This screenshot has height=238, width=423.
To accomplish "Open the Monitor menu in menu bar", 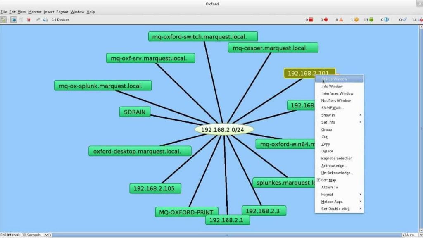I will (x=35, y=12).
